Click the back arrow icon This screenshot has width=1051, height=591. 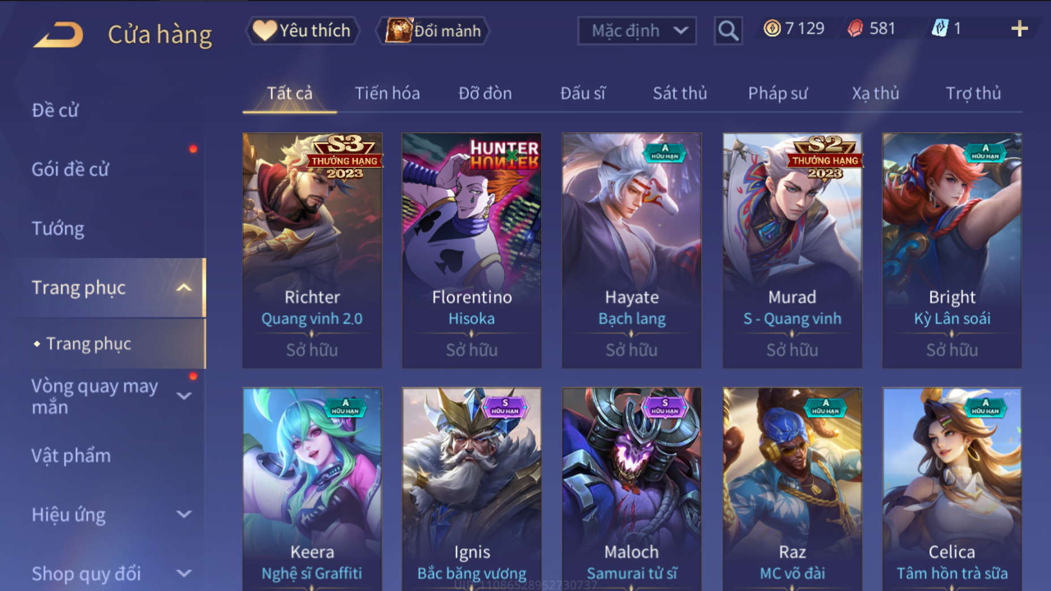58,34
